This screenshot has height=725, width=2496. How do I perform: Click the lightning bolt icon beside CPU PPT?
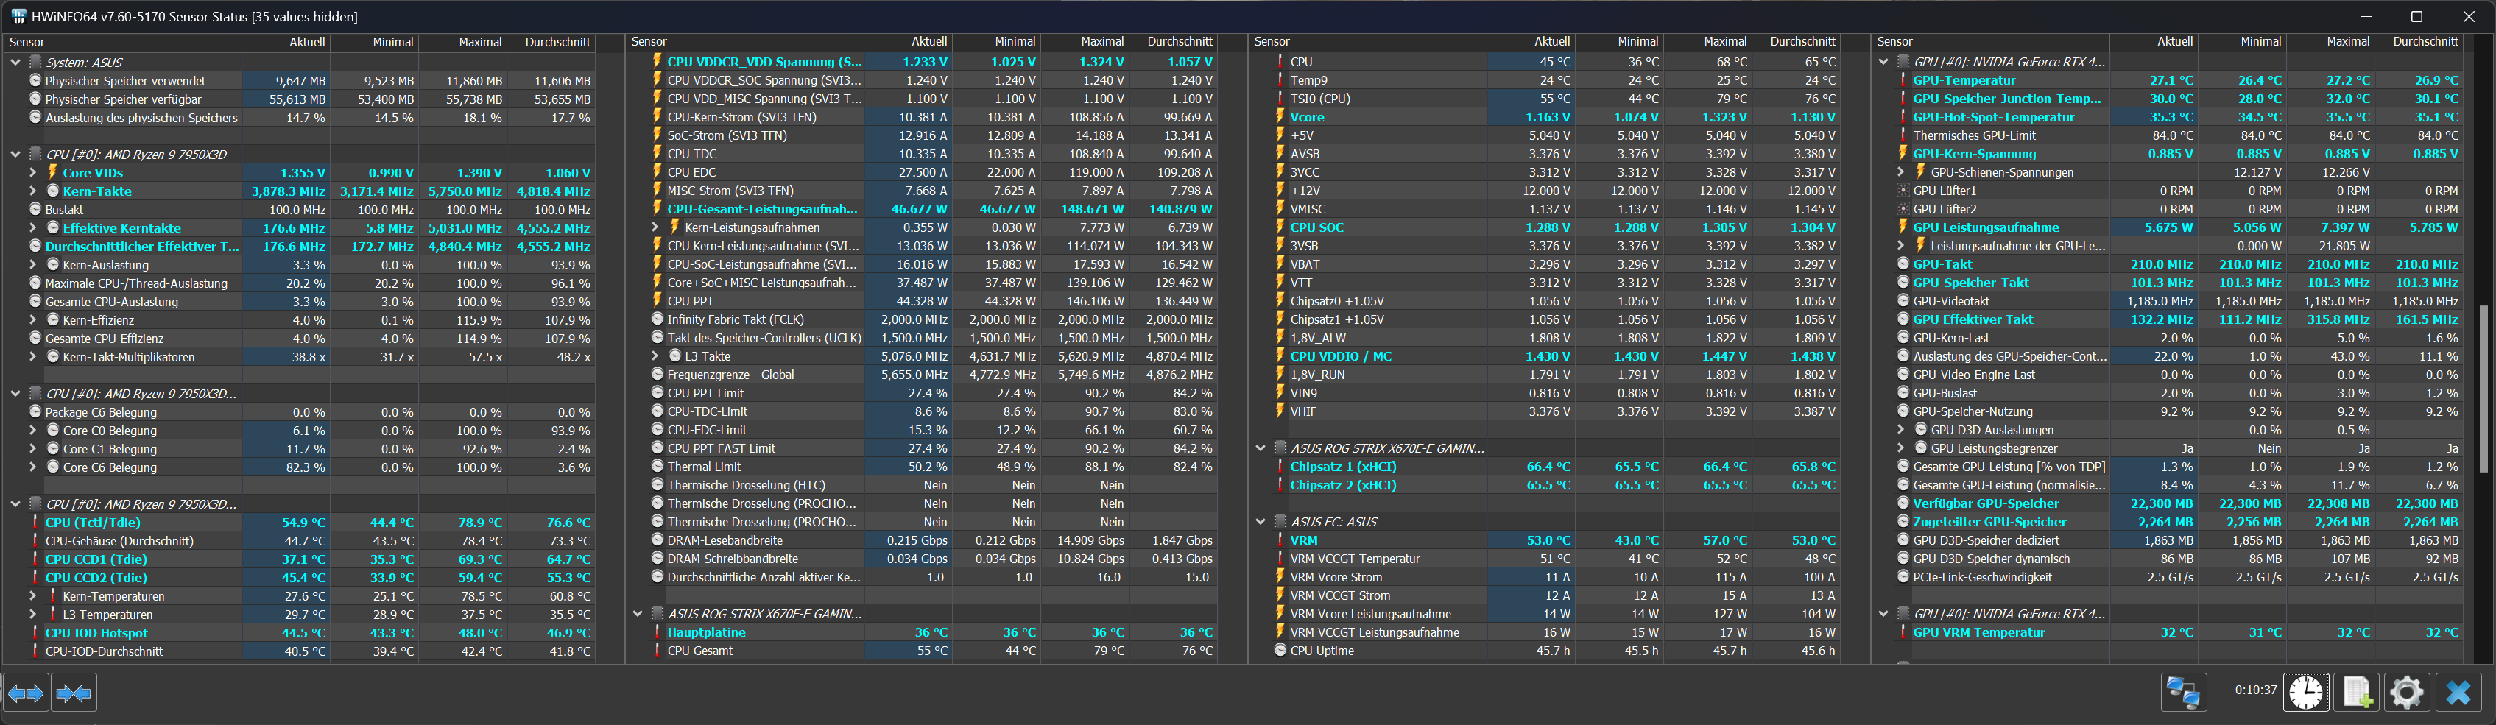(x=658, y=300)
